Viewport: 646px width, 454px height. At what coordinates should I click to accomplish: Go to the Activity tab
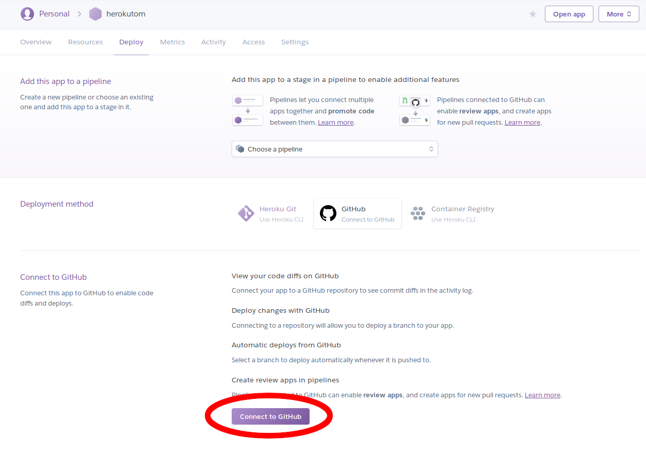click(x=214, y=42)
